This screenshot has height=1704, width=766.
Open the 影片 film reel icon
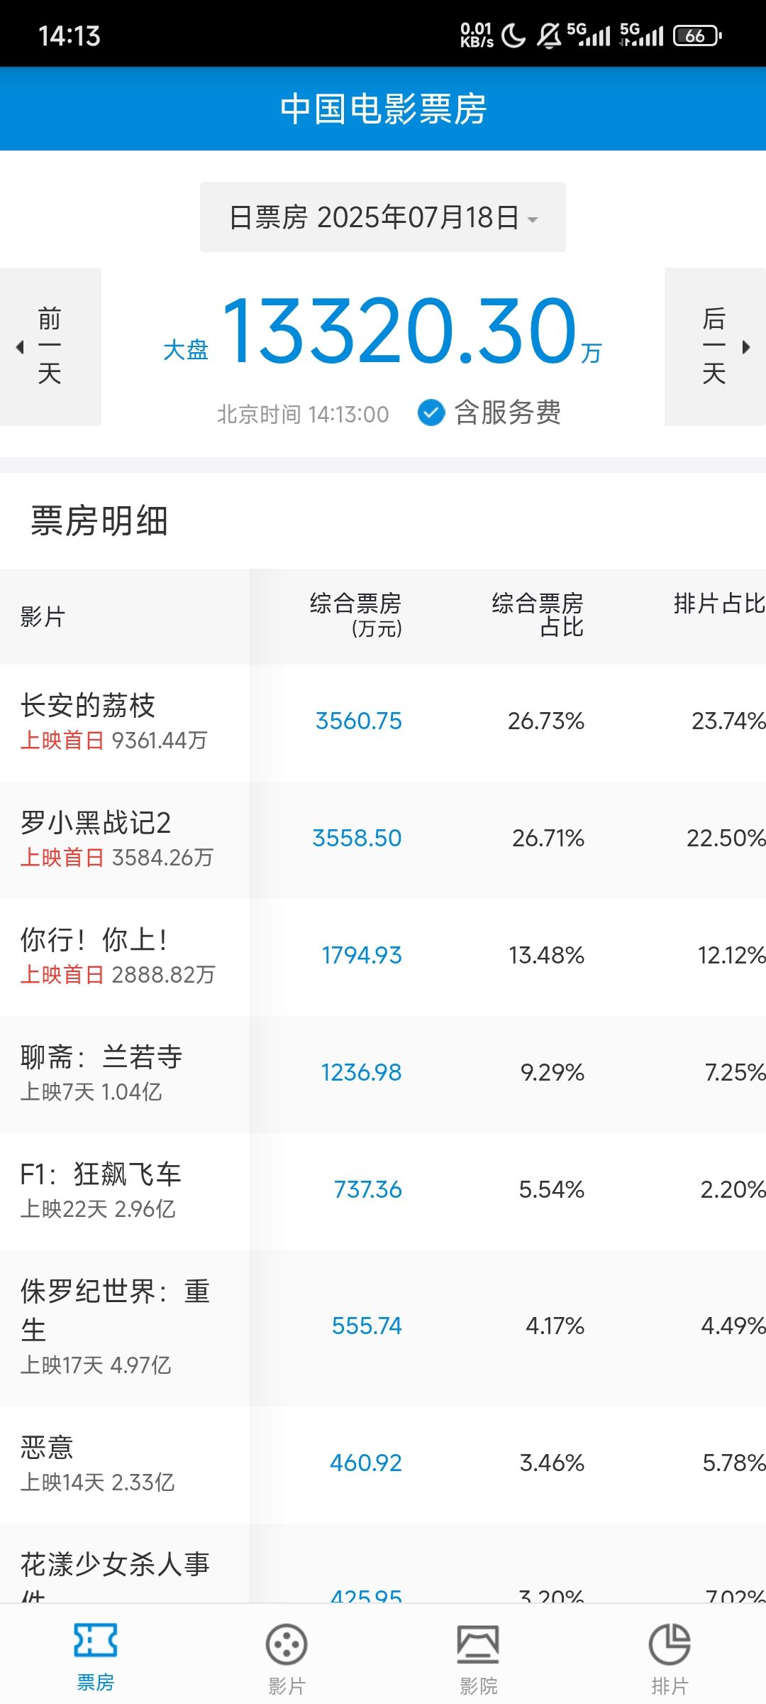pos(287,1644)
